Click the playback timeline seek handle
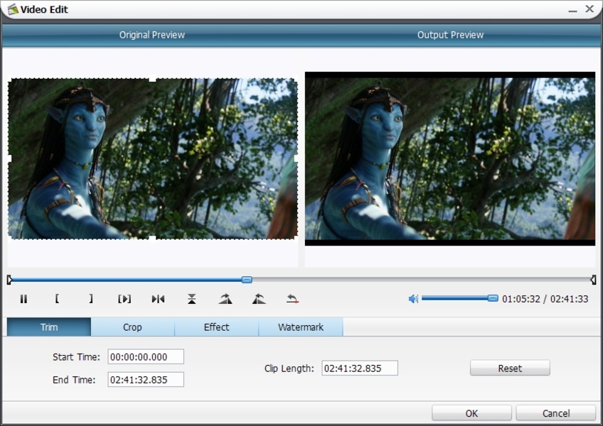603x426 pixels. click(x=247, y=280)
